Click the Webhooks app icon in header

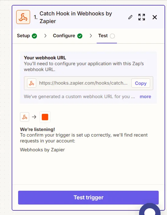[x=23, y=17]
